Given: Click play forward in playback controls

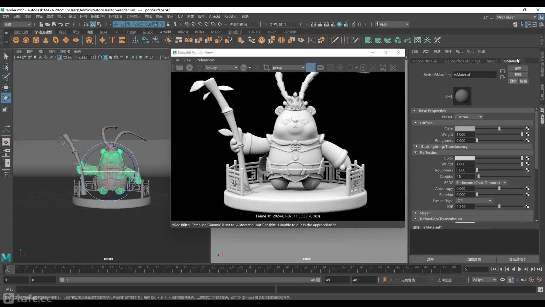Looking at the screenshot, I should (x=519, y=269).
